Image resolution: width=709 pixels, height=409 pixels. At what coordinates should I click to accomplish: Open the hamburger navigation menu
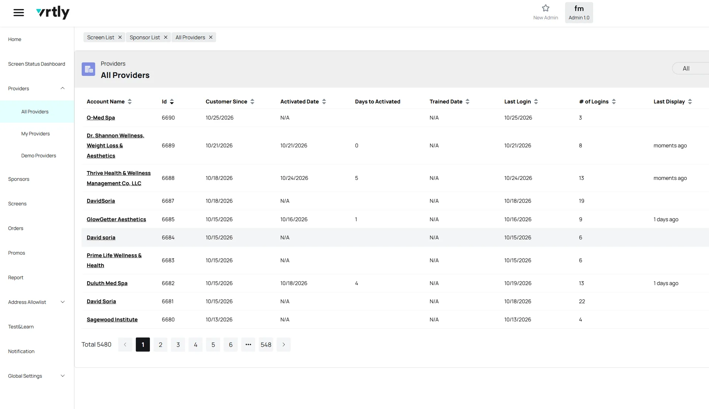pos(19,13)
